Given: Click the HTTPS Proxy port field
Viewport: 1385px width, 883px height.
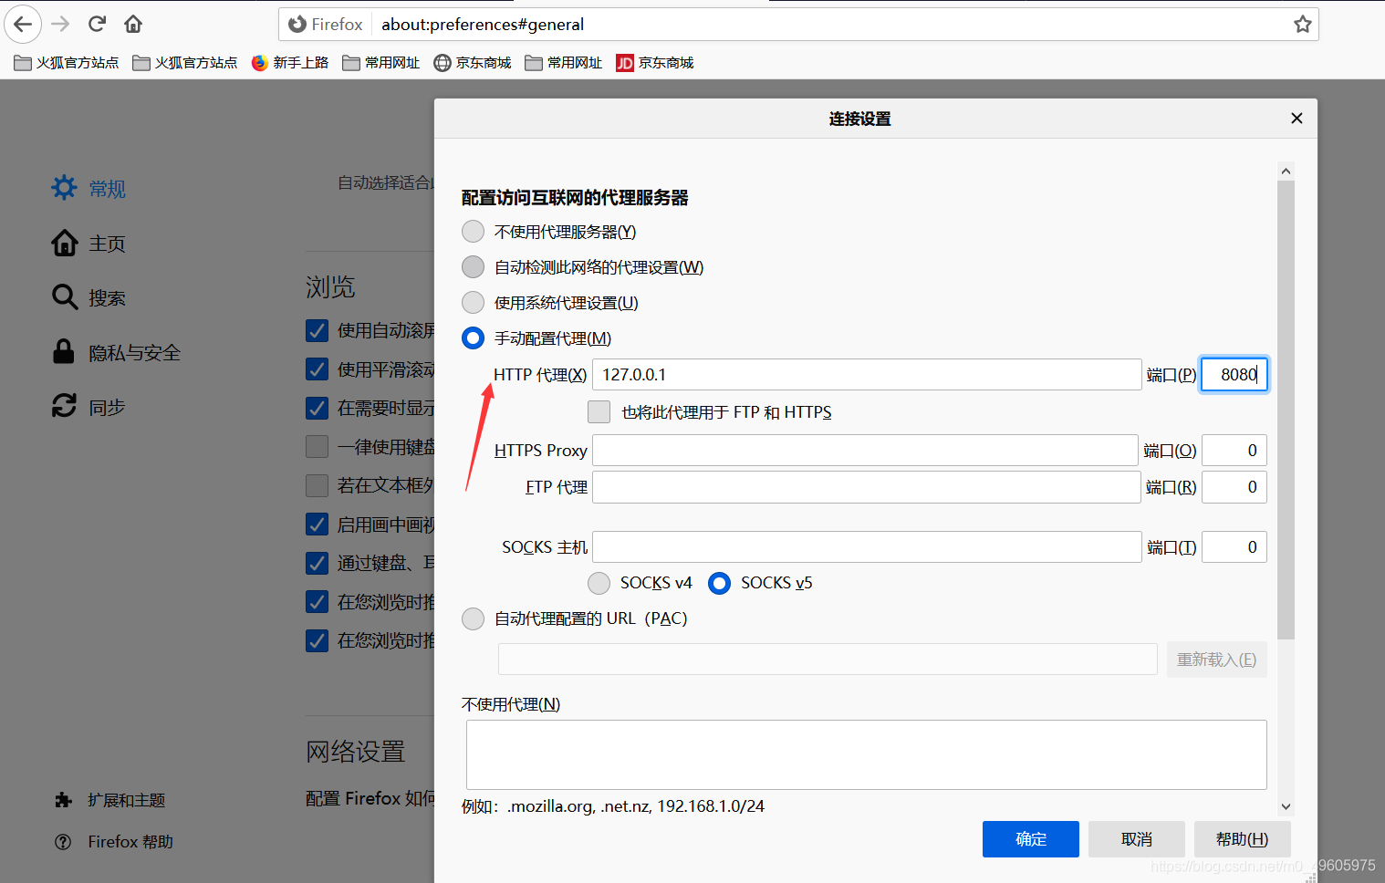Looking at the screenshot, I should pyautogui.click(x=1234, y=451).
